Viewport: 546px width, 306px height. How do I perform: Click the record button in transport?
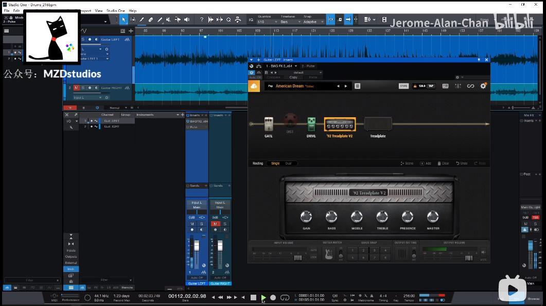click(x=273, y=297)
